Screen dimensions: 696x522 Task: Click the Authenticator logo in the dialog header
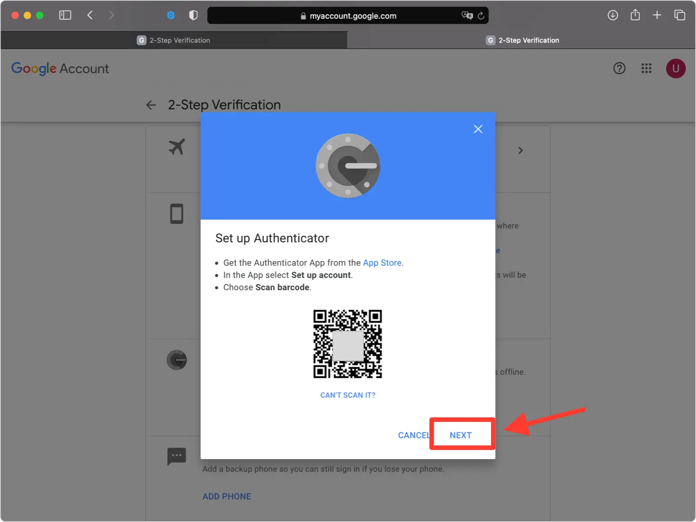348,165
